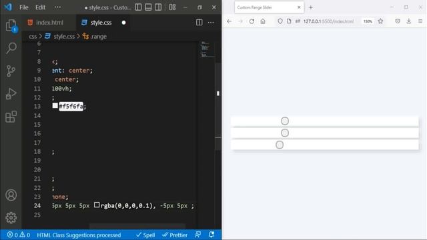This screenshot has height=240, width=427.
Task: Open editor More Actions ellipsis
Action: point(211,22)
